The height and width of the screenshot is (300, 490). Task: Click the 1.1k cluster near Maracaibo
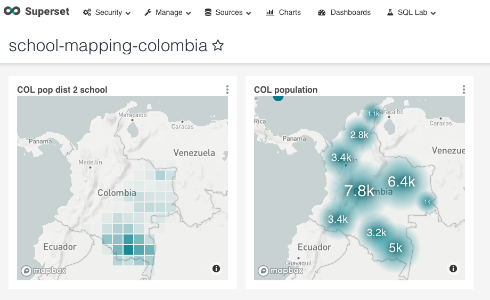pos(373,113)
